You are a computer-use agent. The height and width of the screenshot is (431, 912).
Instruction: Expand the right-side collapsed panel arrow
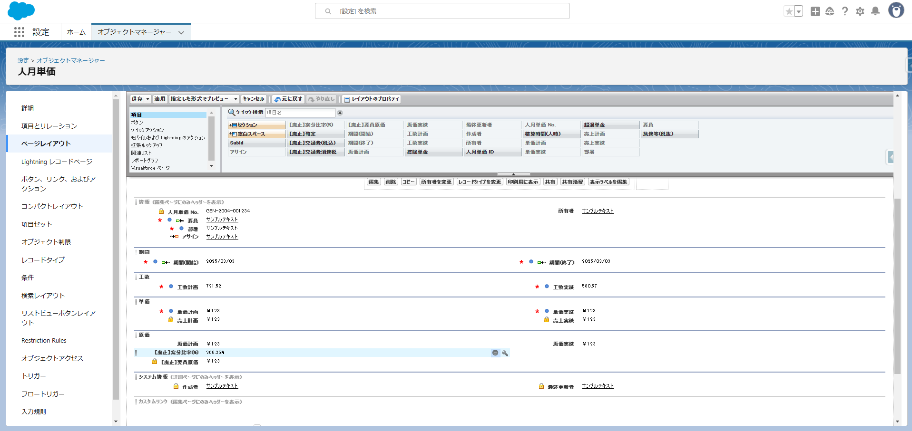coord(891,157)
